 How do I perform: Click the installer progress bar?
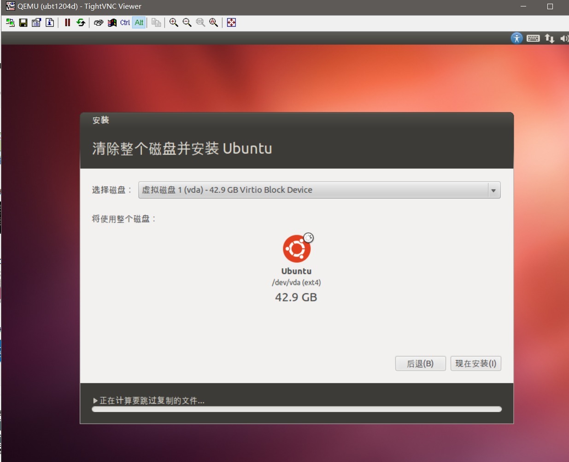pos(297,409)
